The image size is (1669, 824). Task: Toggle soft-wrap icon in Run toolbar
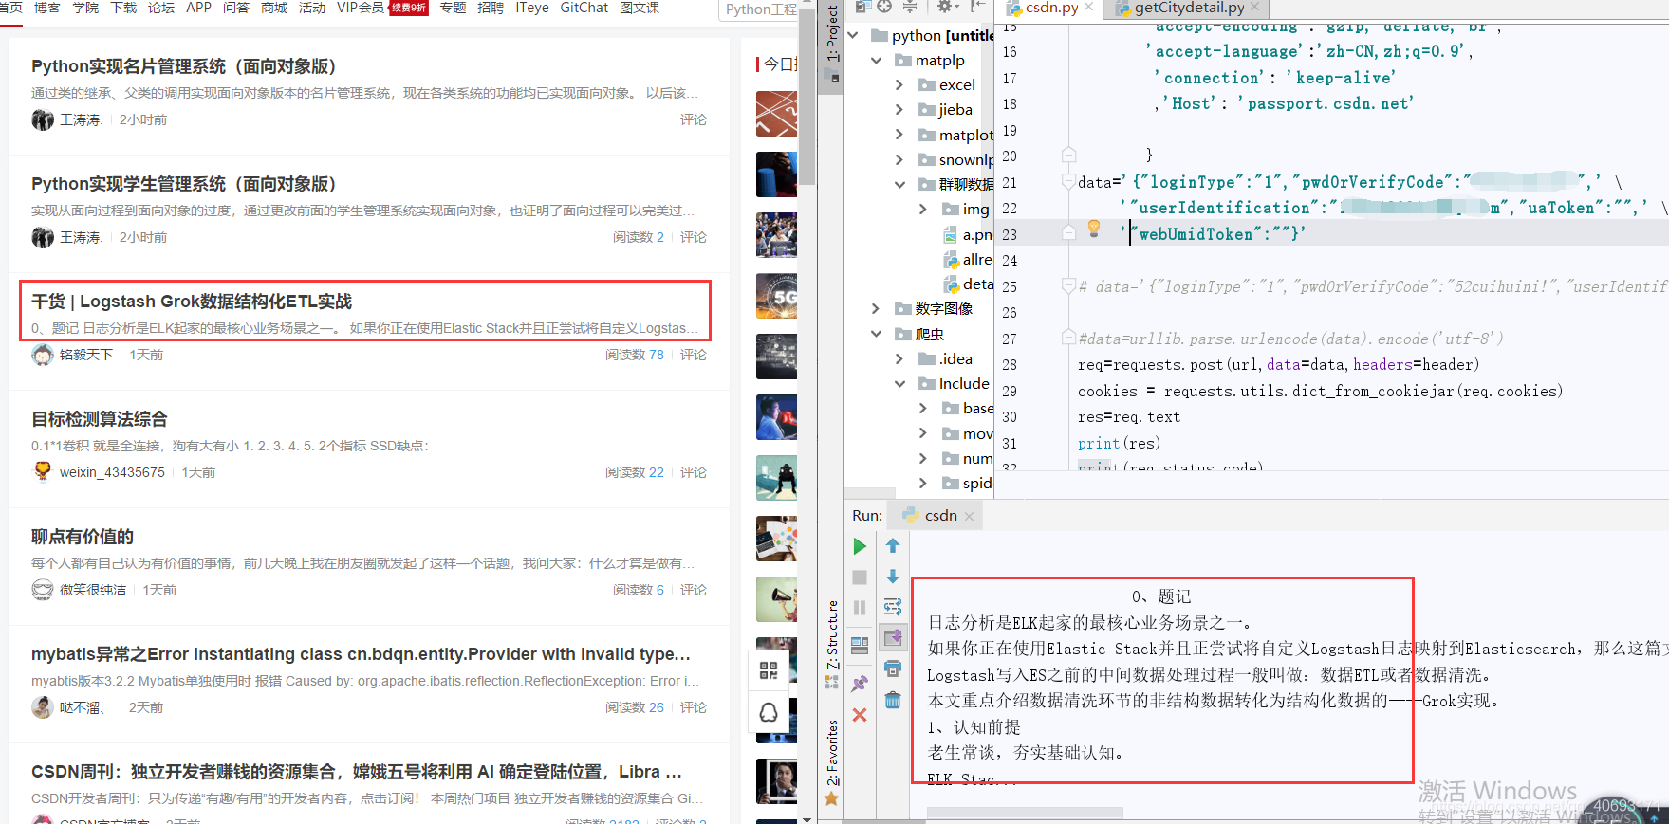pos(893,607)
